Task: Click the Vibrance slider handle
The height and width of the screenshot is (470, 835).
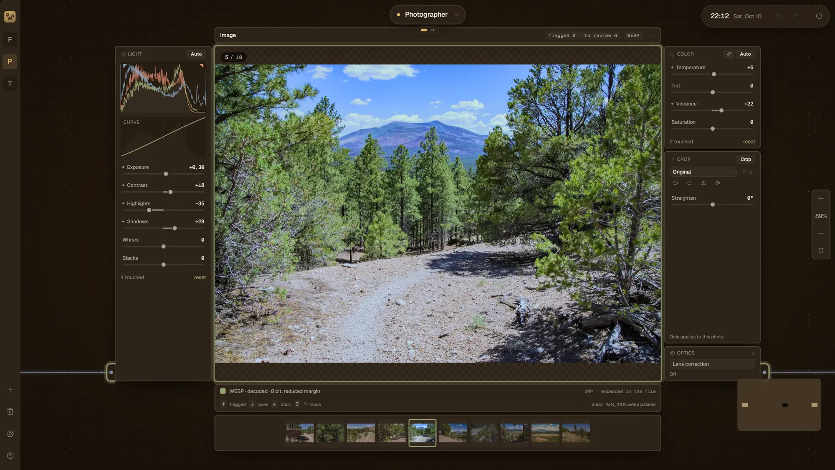Action: coord(721,111)
